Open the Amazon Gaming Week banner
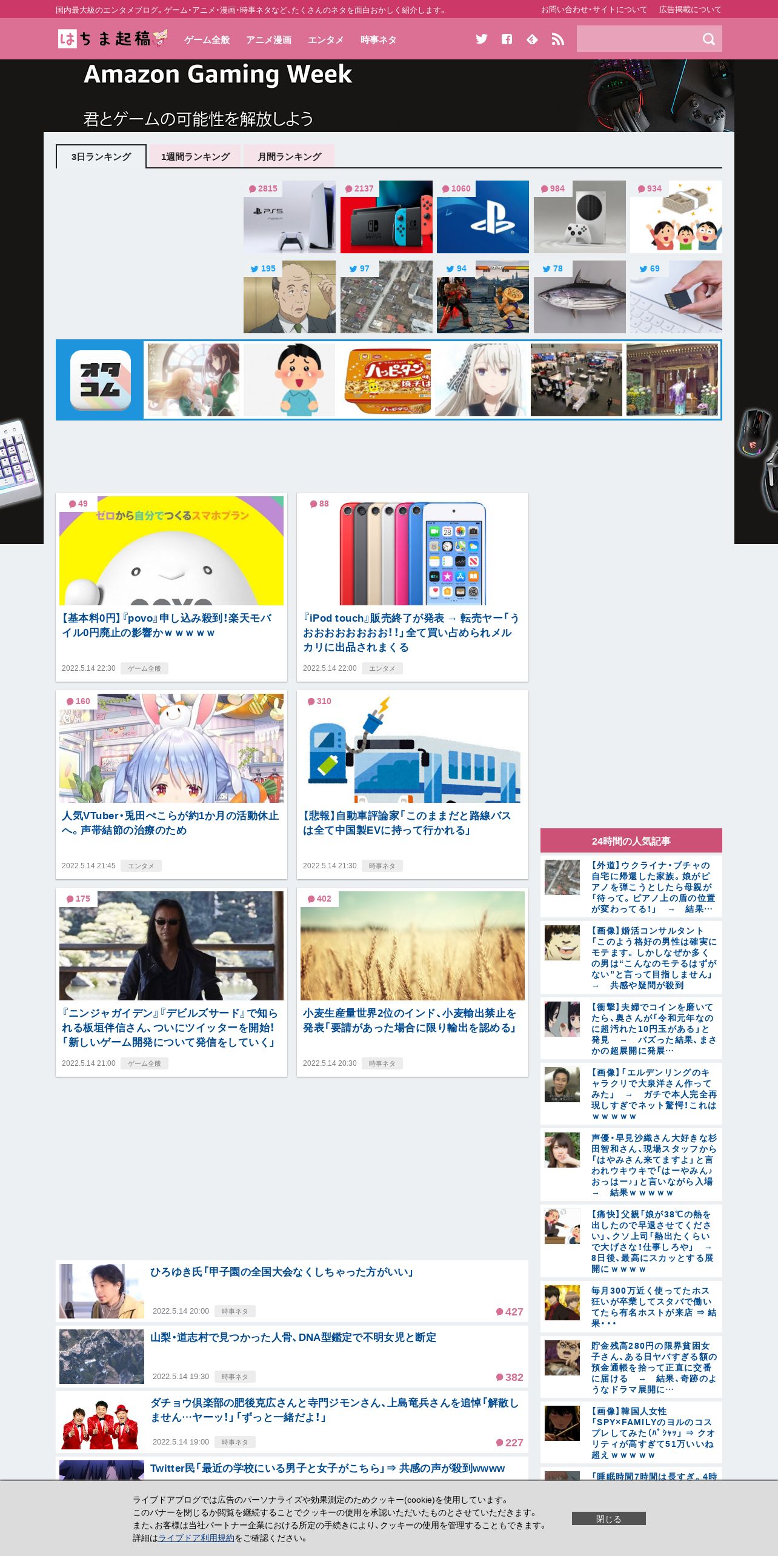This screenshot has height=1556, width=778. [389, 96]
